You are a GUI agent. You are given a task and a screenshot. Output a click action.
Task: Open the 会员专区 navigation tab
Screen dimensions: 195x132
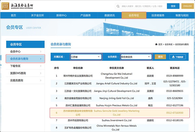(134, 15)
